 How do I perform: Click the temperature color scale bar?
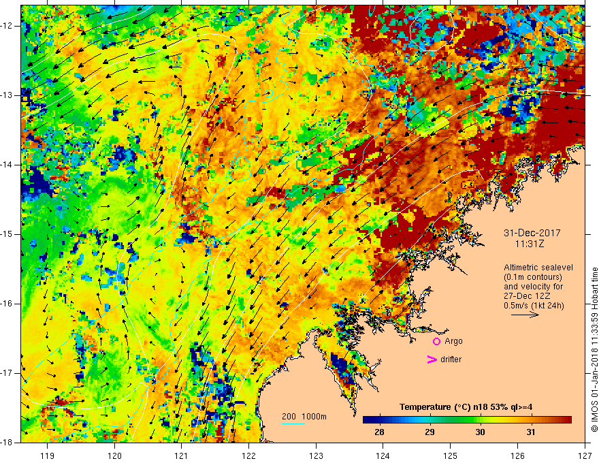pyautogui.click(x=467, y=420)
